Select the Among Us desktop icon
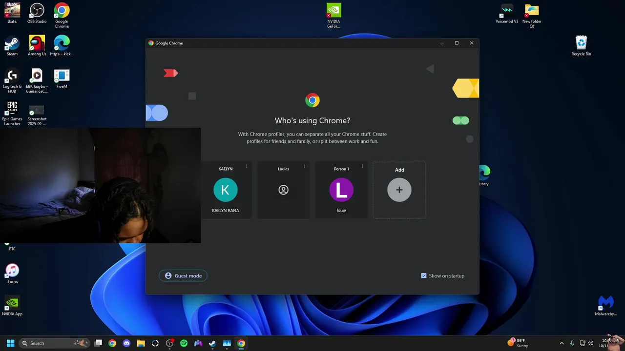625x351 pixels. pyautogui.click(x=37, y=46)
